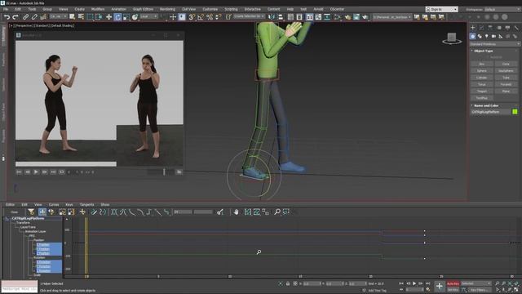This screenshot has height=294, width=522.
Task: Open the File menu
Action: click(6, 9)
